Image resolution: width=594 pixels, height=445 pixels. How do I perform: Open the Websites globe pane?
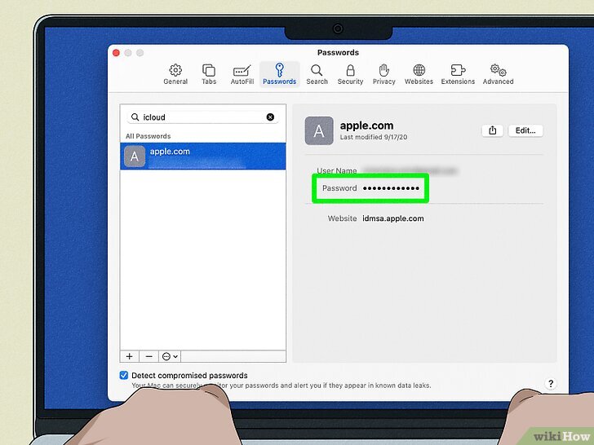point(419,74)
